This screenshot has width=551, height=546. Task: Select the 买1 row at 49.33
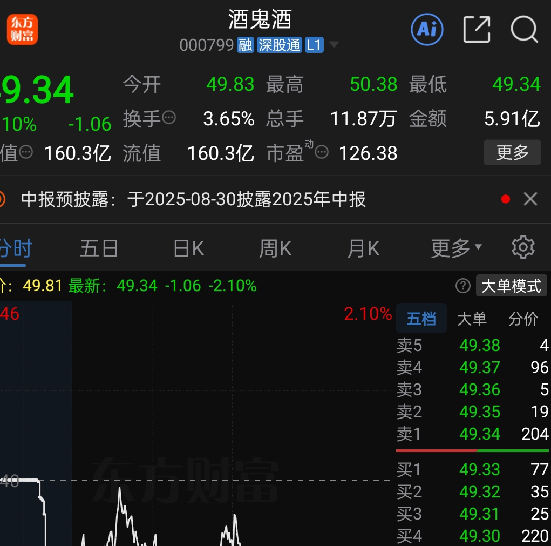pyautogui.click(x=472, y=469)
